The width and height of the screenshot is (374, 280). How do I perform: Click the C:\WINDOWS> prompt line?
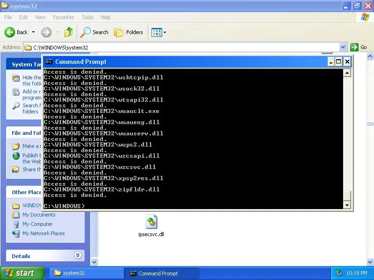tap(65, 206)
